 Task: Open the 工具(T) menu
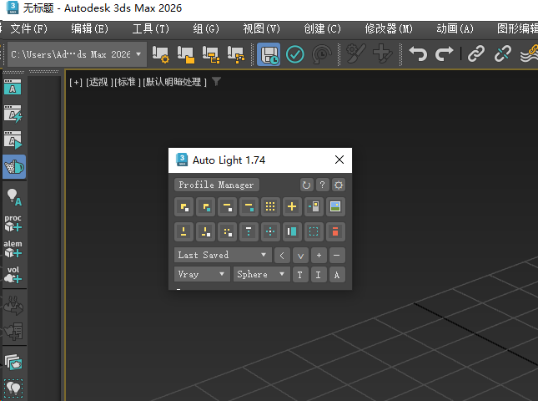click(151, 29)
